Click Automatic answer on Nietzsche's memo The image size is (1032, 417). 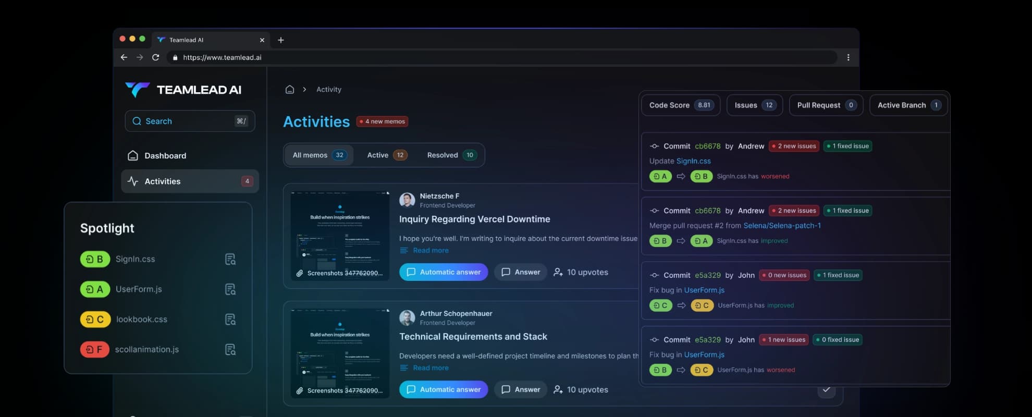444,272
